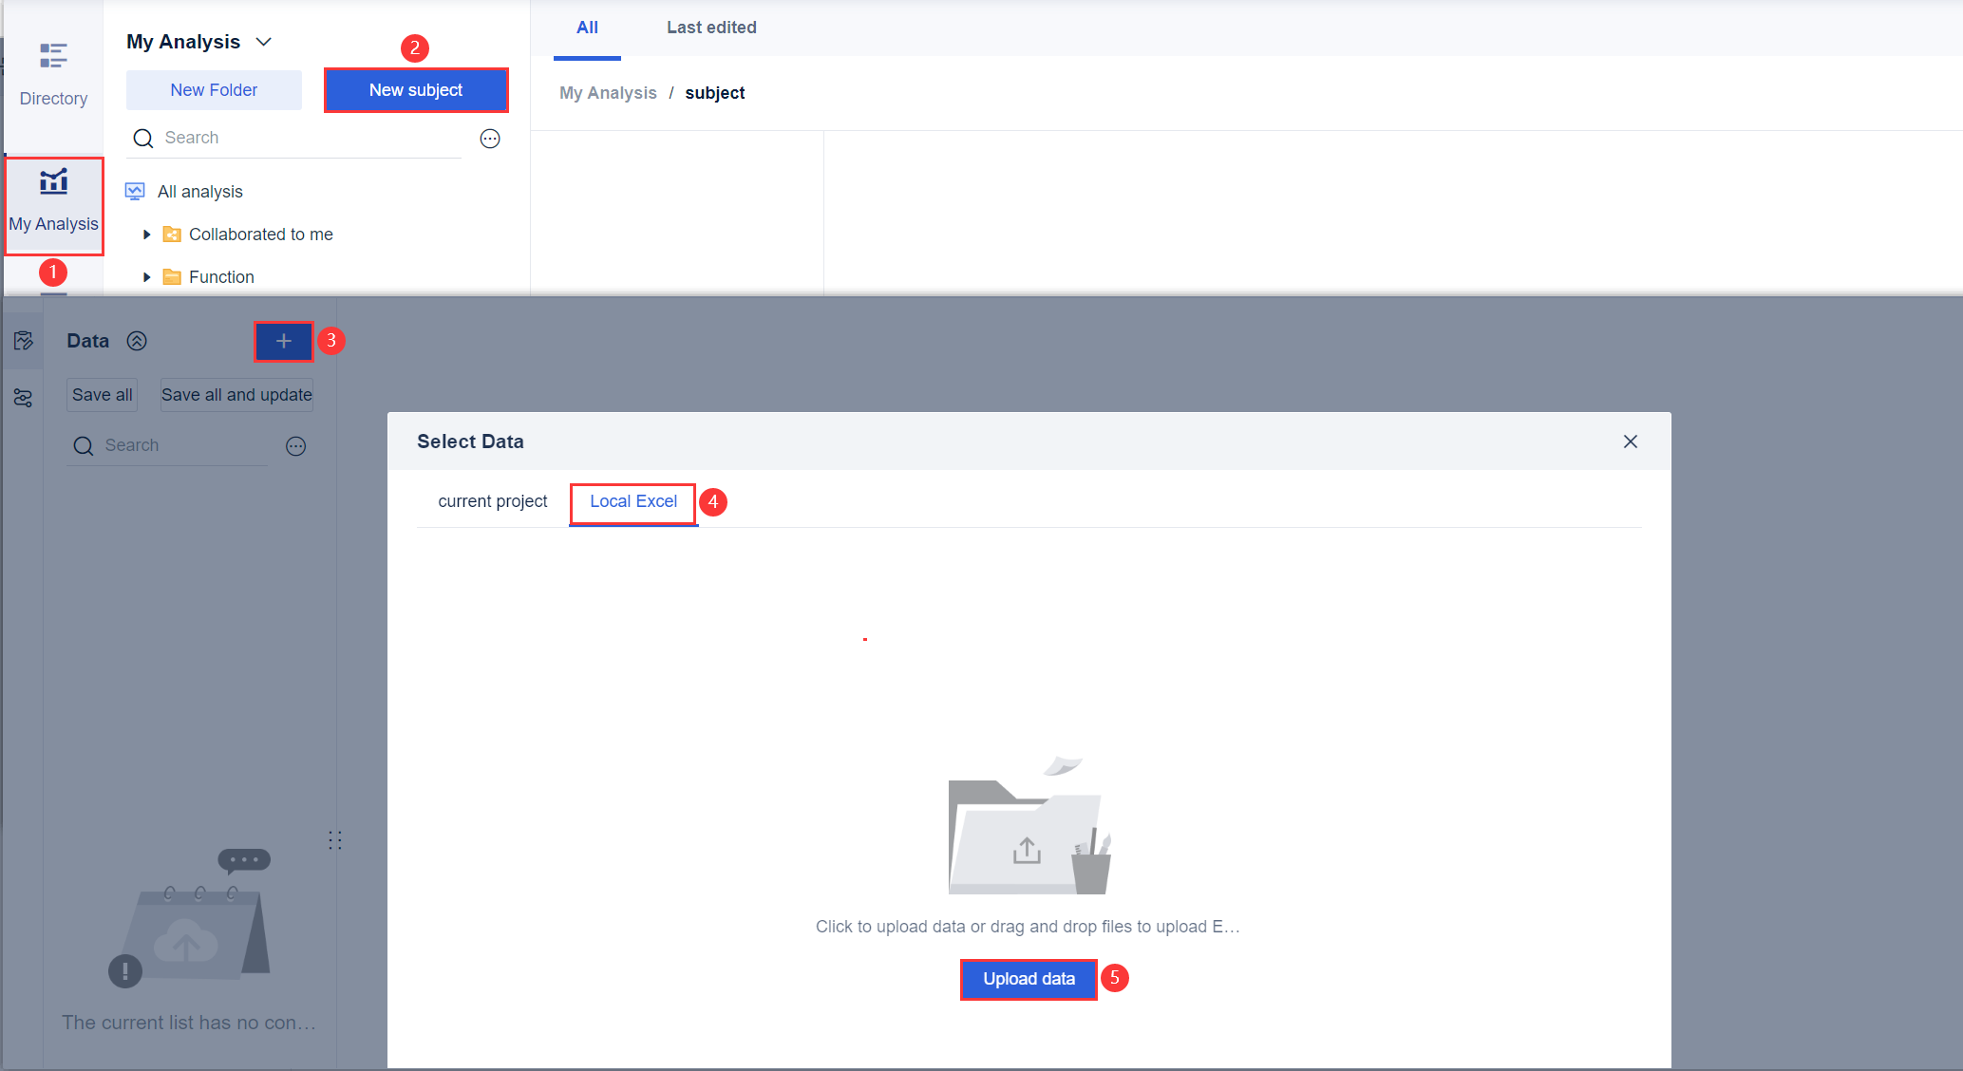Expand the Collaborated to me folder
Viewport: 1963px width, 1071px height.
[146, 235]
